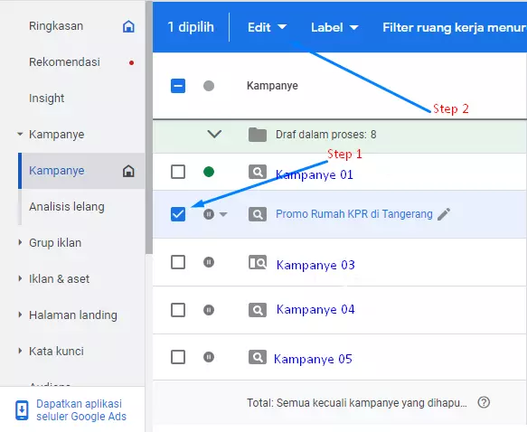This screenshot has width=527, height=432.
Task: Click the paused status icon of Kampanye 03
Action: click(x=209, y=262)
